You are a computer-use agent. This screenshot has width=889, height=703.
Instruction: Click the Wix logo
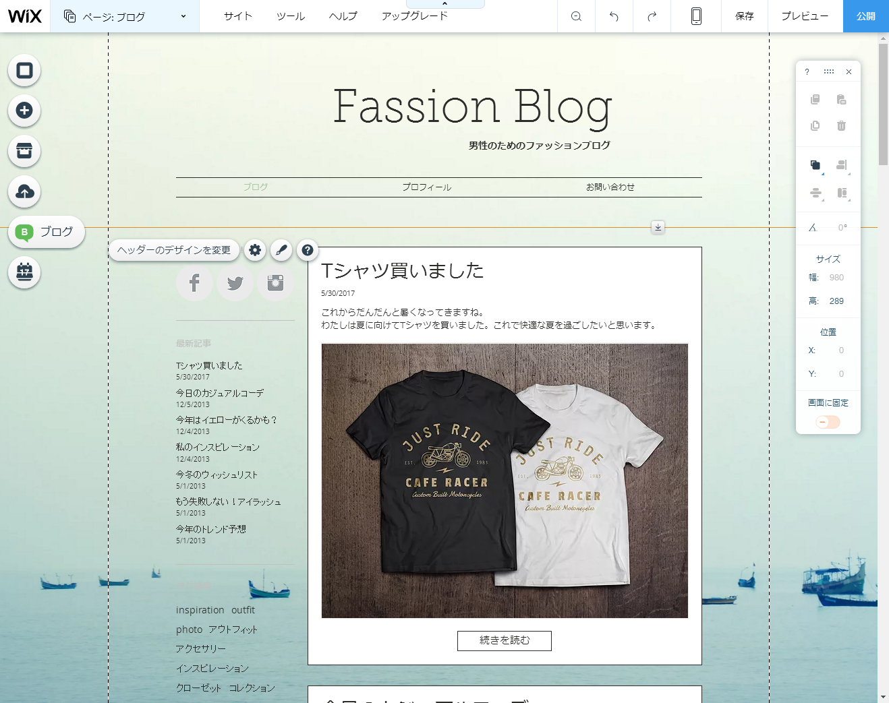click(x=25, y=16)
